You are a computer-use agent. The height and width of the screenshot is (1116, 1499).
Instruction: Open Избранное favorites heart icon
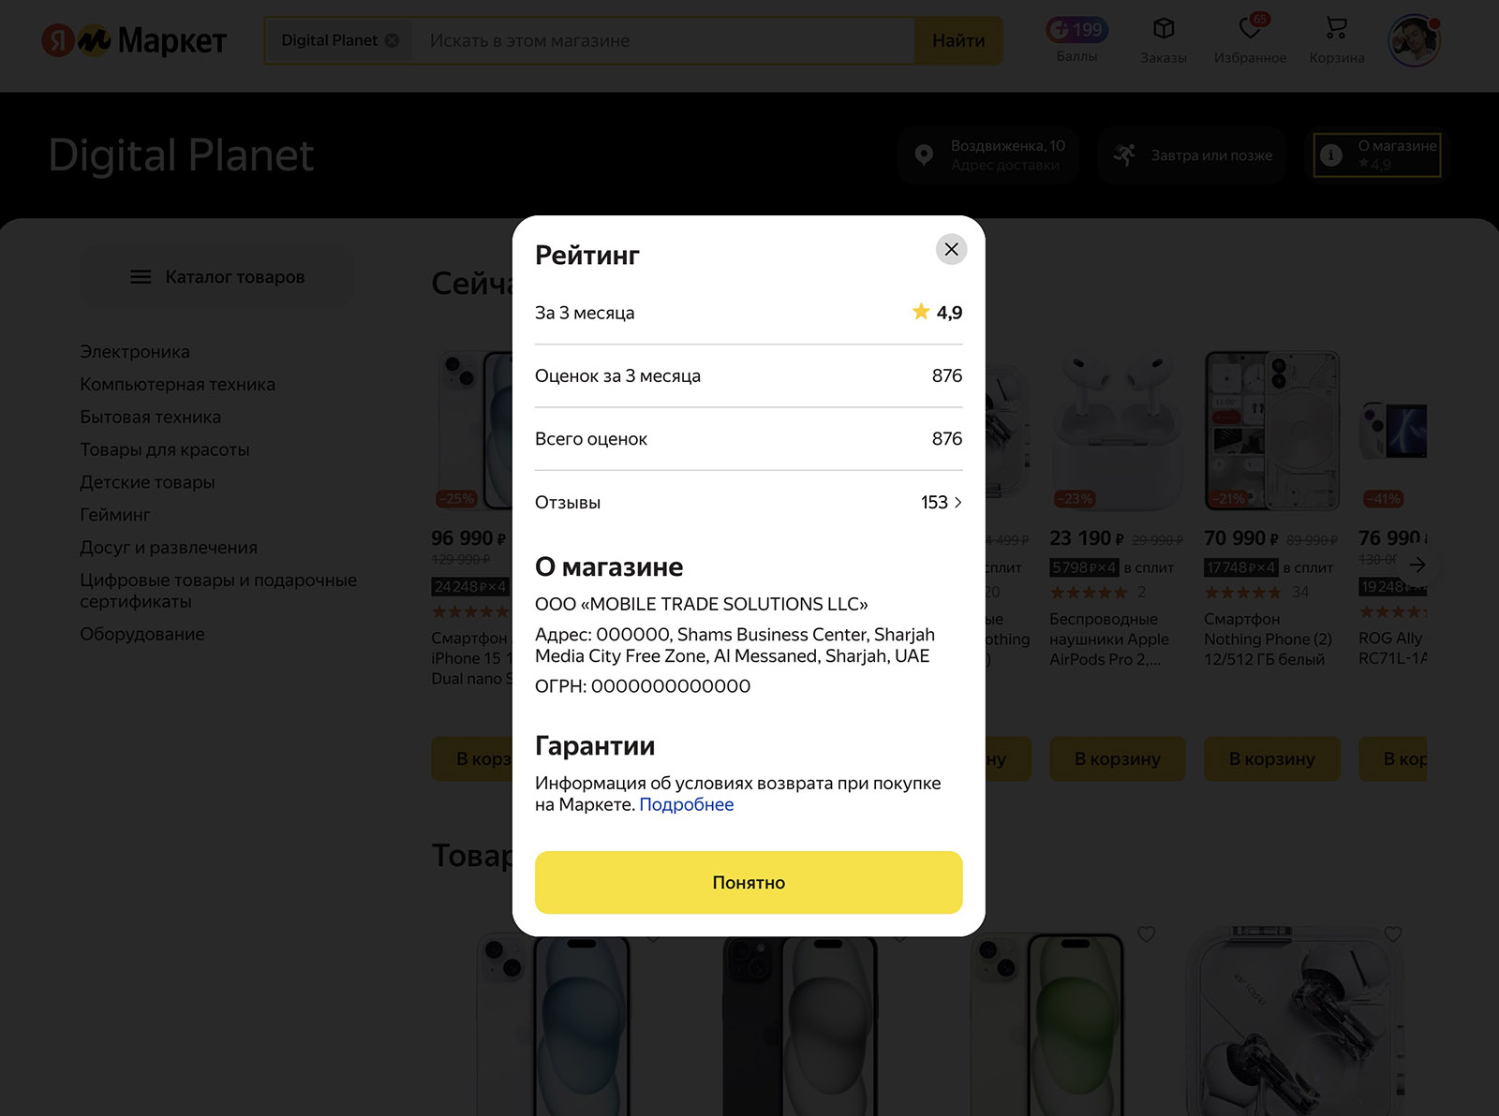[1250, 30]
